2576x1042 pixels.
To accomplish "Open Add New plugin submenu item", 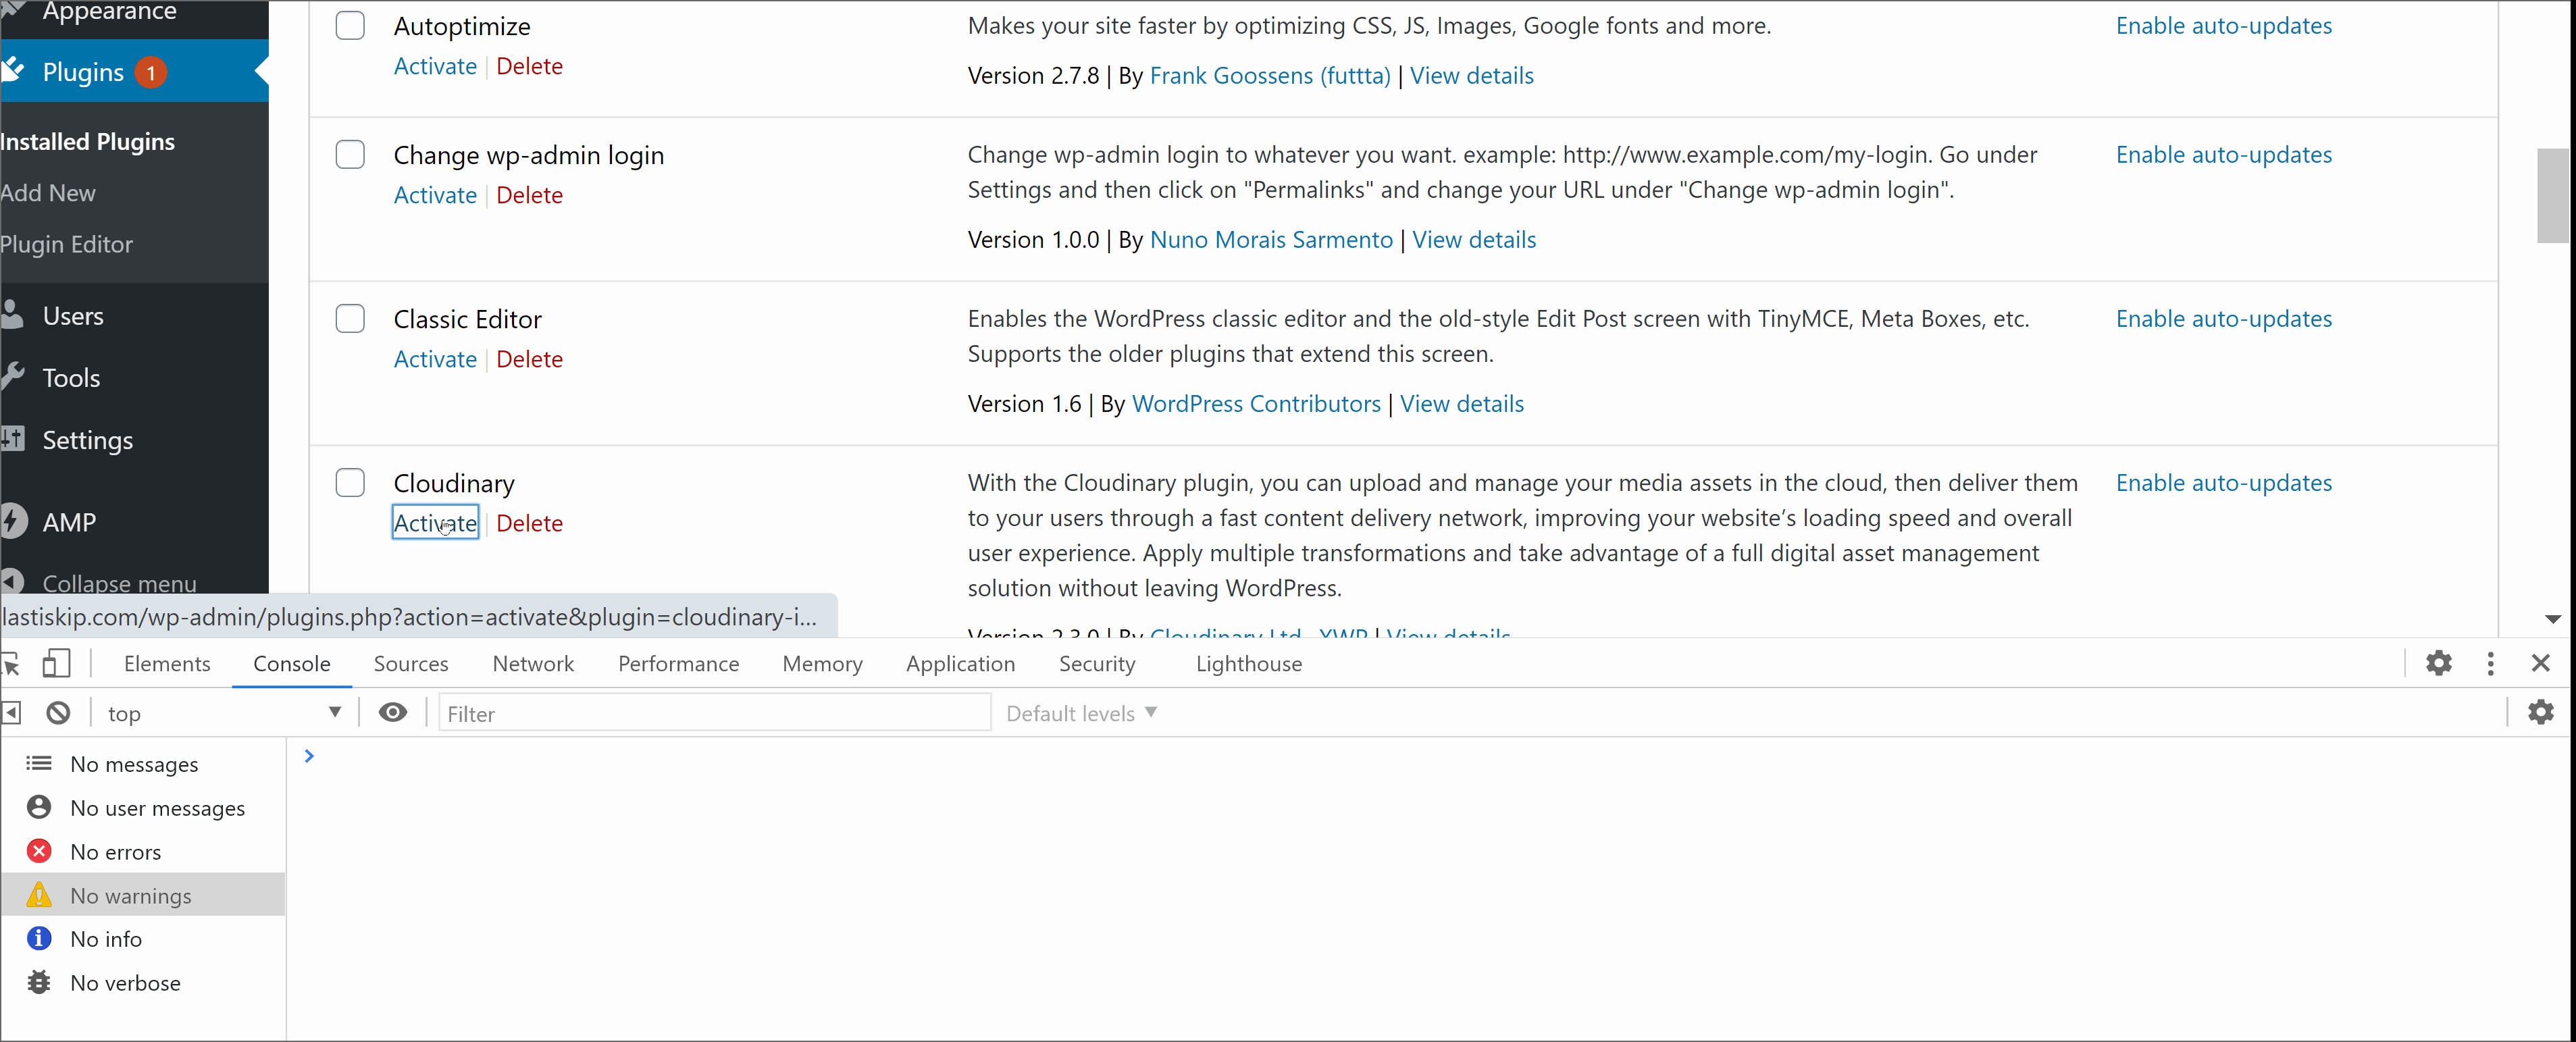I will click(x=48, y=192).
